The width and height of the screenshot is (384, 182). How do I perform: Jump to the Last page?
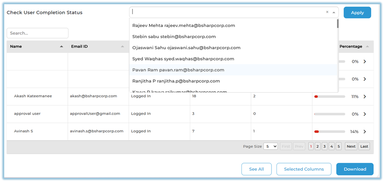[364, 146]
